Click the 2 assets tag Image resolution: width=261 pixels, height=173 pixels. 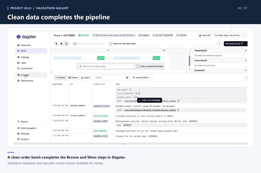point(144,35)
